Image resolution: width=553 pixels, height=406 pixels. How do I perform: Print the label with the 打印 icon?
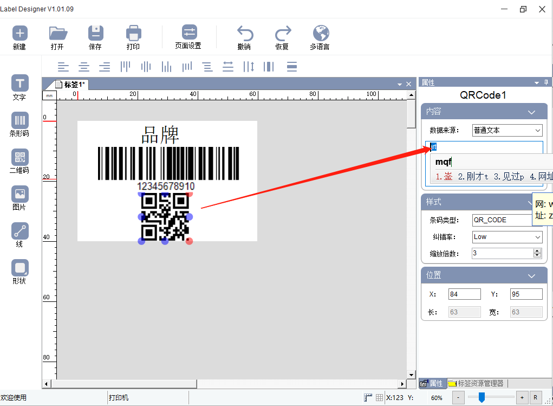click(134, 34)
